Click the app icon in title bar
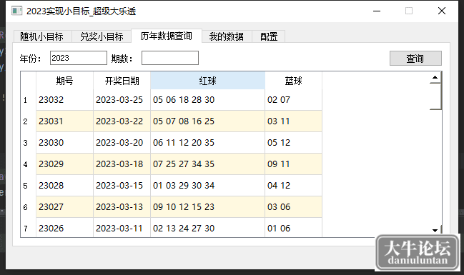The height and width of the screenshot is (275, 464). point(17,11)
